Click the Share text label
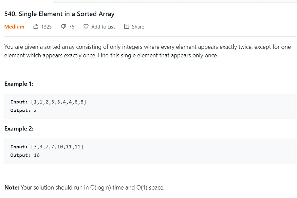The image size is (297, 198). click(x=138, y=27)
